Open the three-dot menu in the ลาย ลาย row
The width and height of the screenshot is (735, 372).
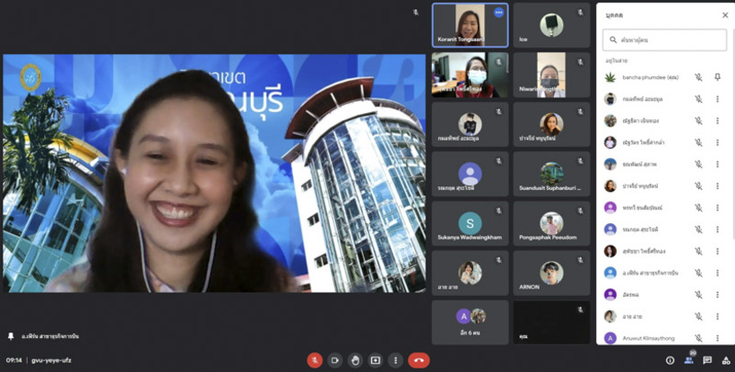tap(717, 316)
